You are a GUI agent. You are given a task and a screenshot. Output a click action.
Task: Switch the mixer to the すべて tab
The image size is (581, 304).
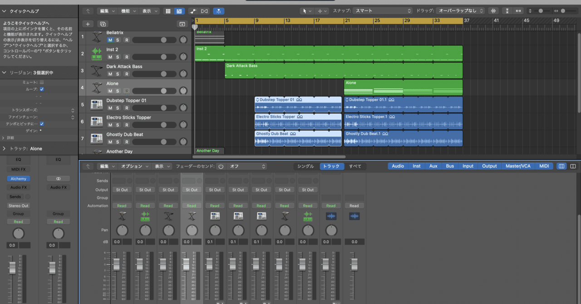(355, 166)
